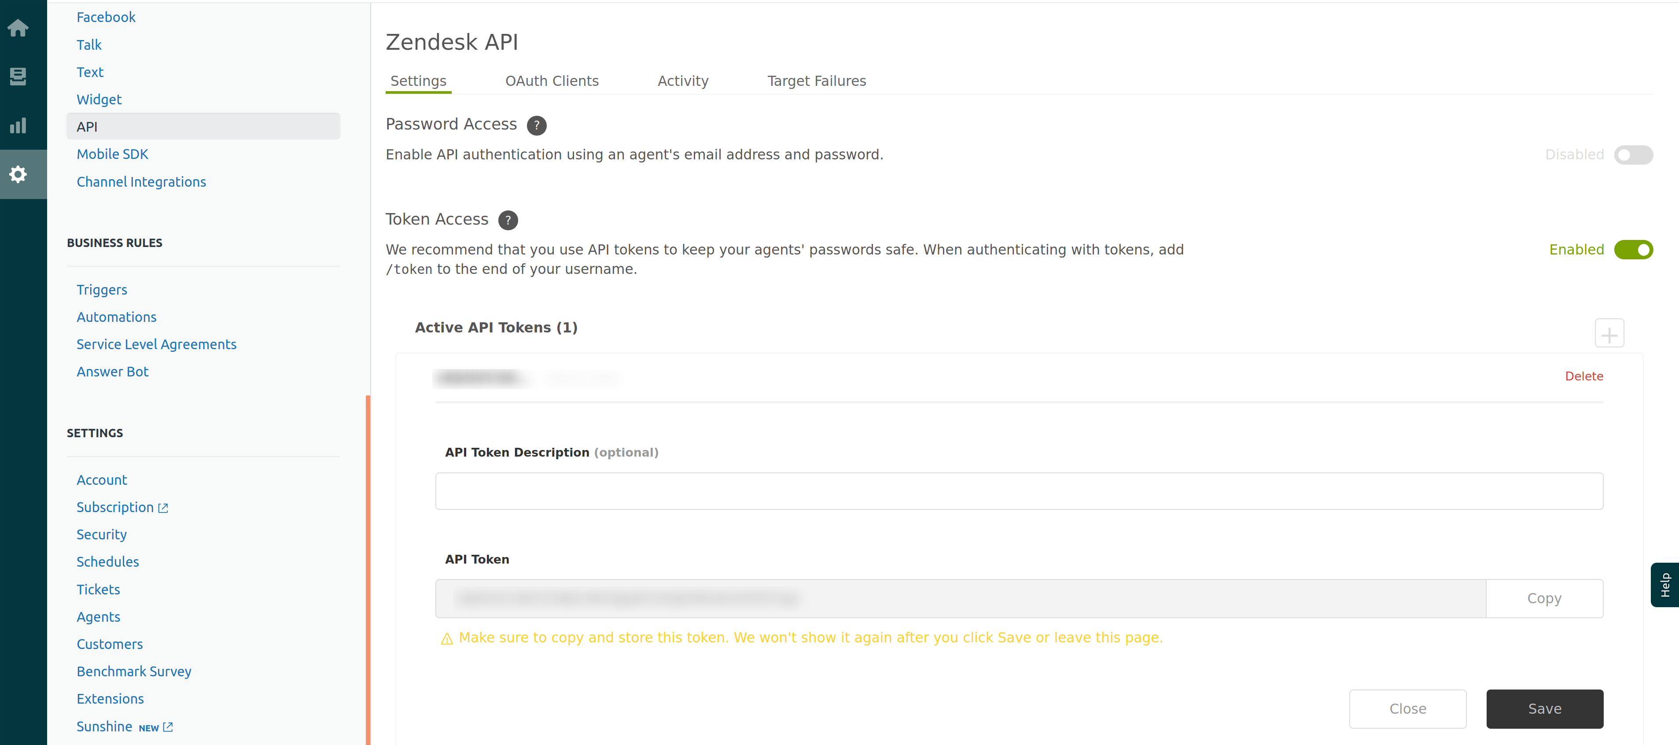Click the blurred token name row
Screen dimensions: 1679x745
coord(527,378)
